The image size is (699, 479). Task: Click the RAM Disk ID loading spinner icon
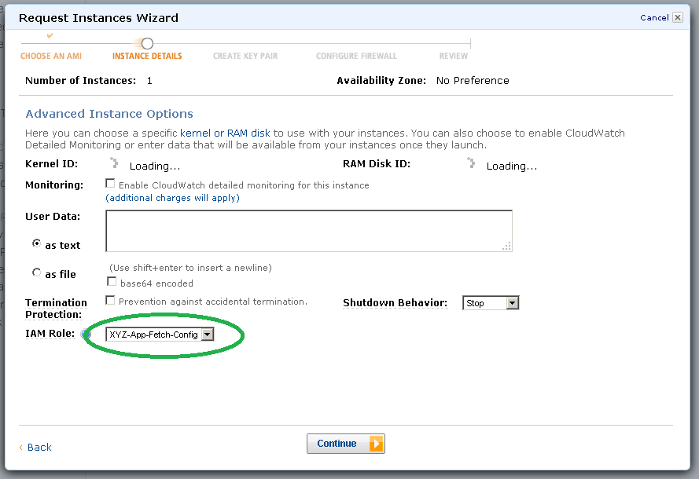470,163
